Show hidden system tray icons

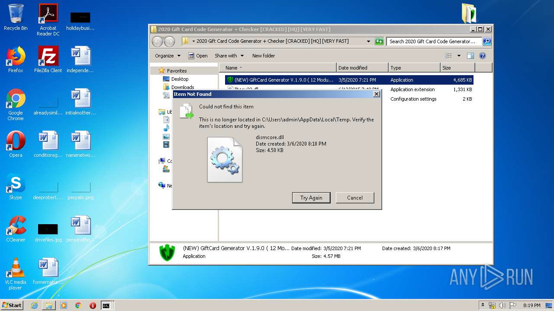pos(483,305)
